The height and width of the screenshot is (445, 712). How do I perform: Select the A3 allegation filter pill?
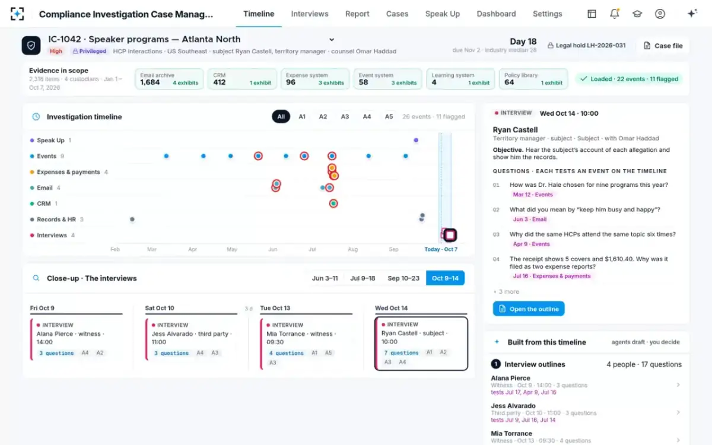[345, 117]
